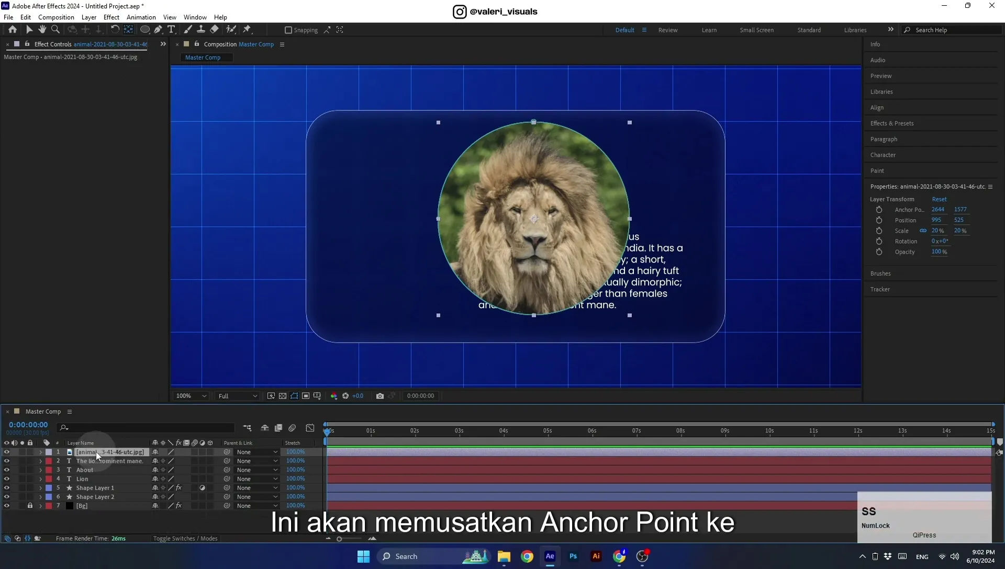1005x569 pixels.
Task: Open the Animation menu
Action: point(141,17)
